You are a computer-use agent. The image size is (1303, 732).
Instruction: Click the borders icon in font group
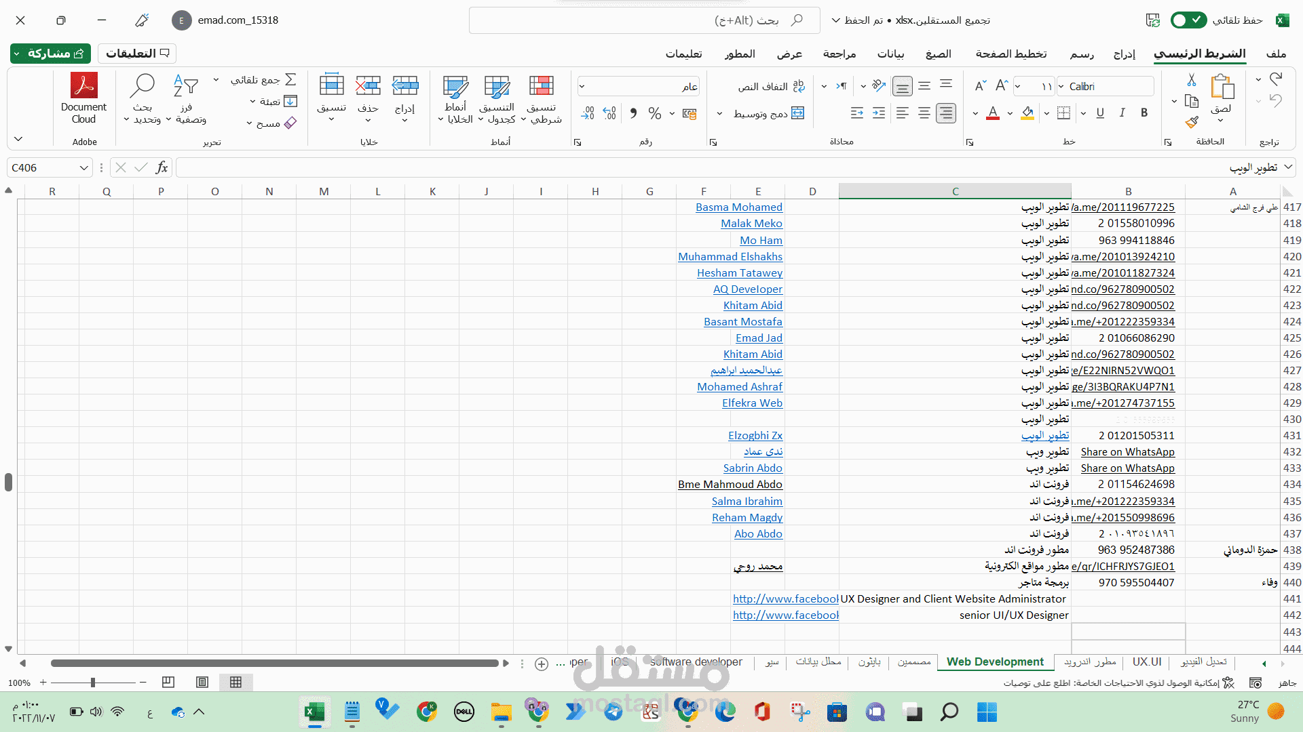point(1063,113)
